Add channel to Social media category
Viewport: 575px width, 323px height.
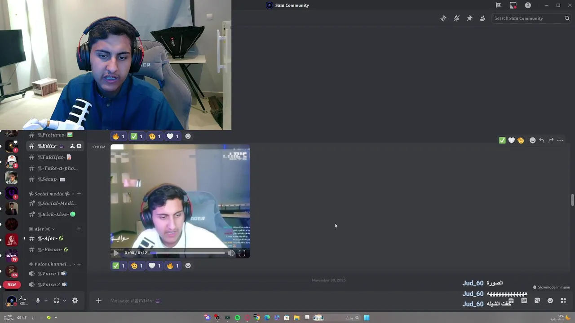(79, 194)
